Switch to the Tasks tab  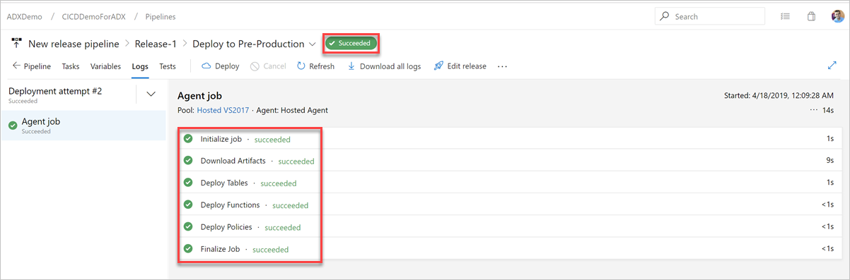coord(71,66)
